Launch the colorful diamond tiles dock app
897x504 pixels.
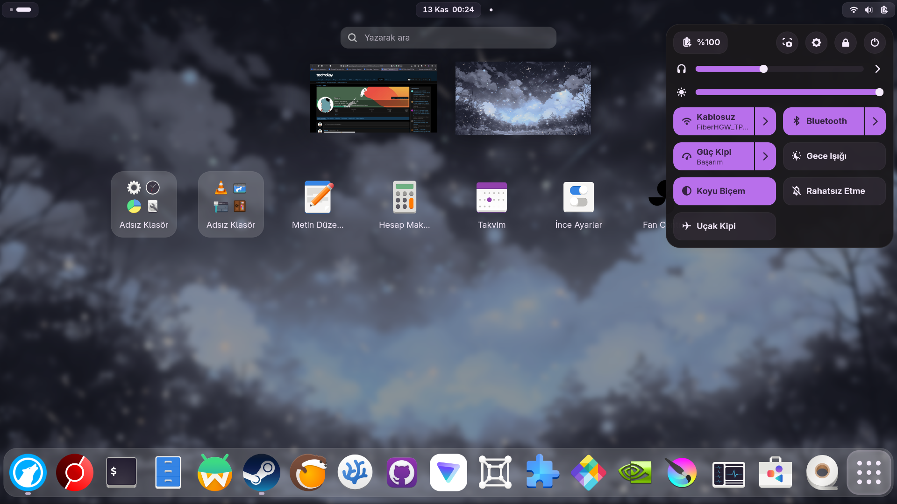pyautogui.click(x=589, y=472)
